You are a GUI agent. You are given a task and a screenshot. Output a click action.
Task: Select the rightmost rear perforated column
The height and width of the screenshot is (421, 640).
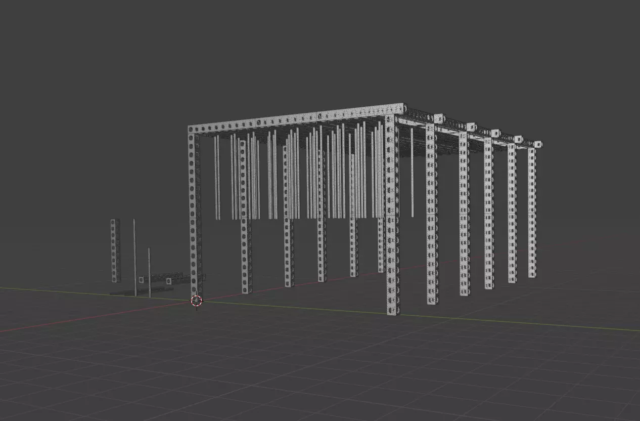(532, 213)
